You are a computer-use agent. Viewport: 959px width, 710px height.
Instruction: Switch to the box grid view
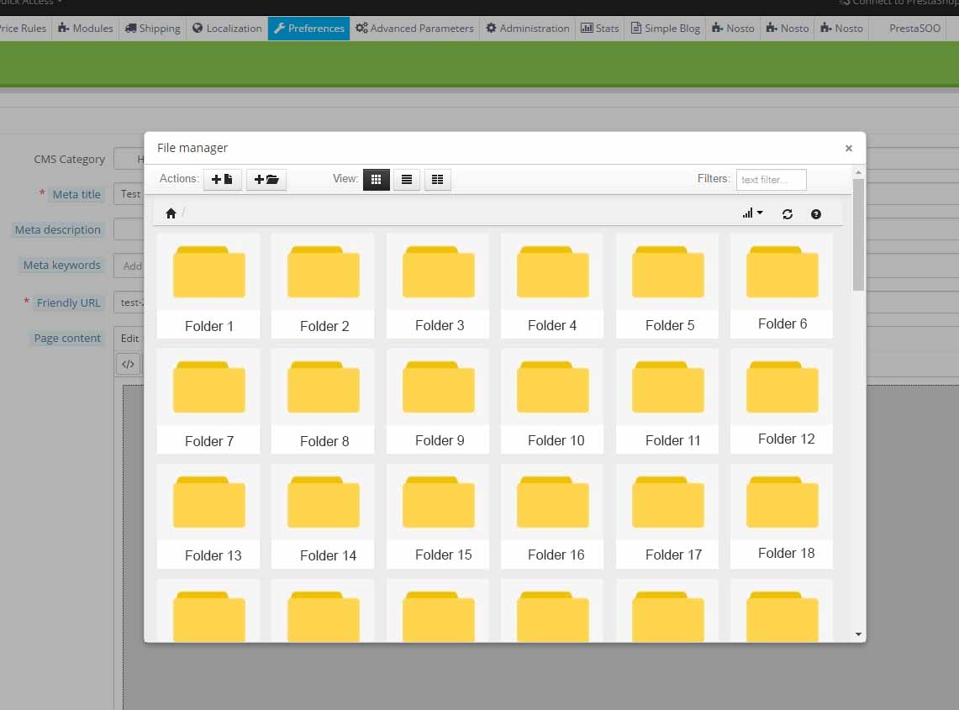(x=376, y=179)
